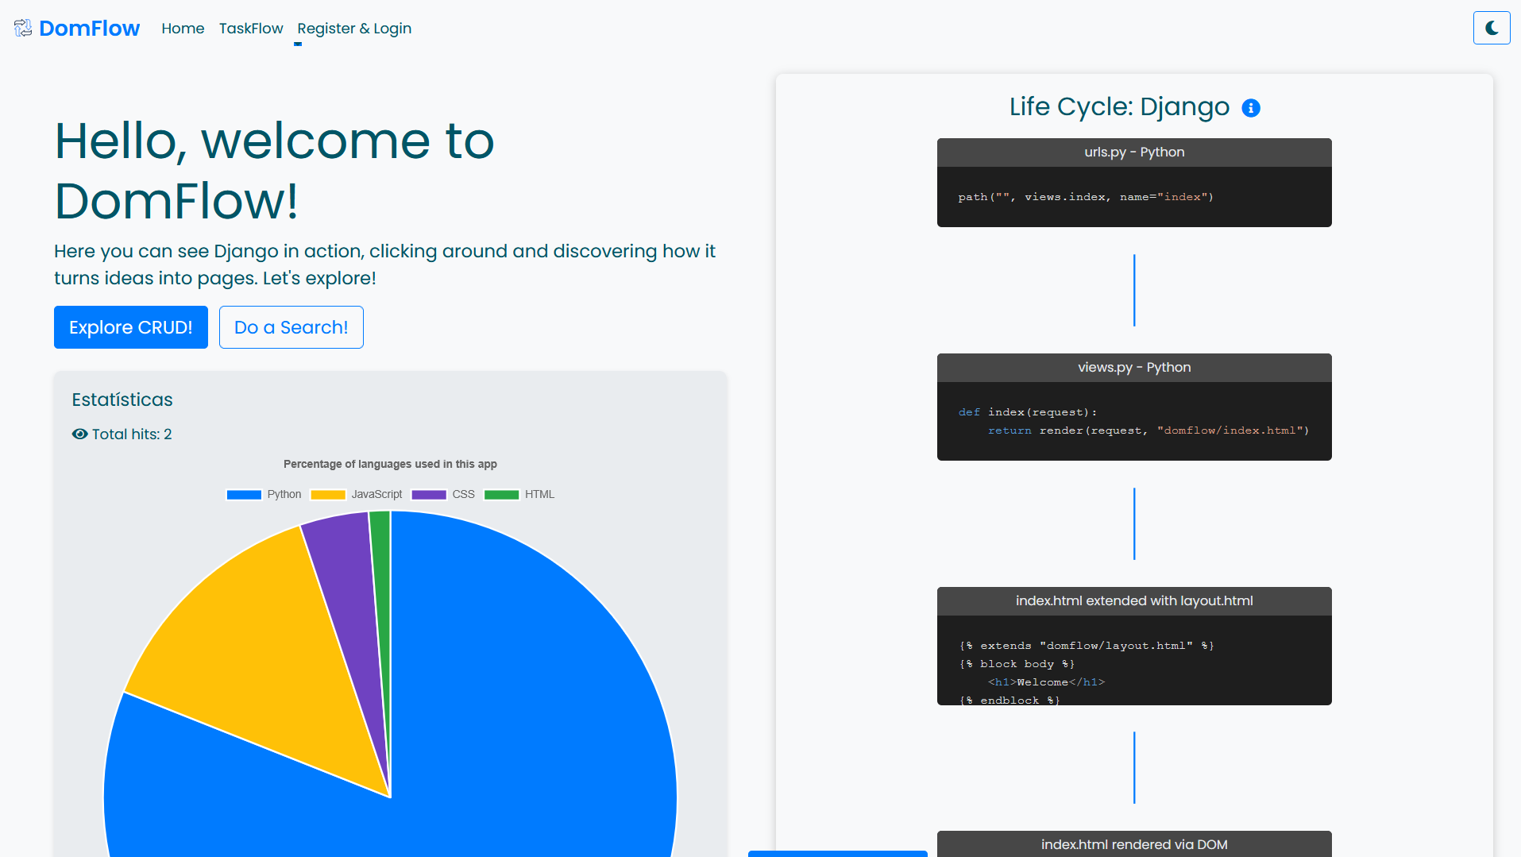This screenshot has height=857, width=1521.
Task: Open TaskFlow navigation item
Action: (251, 29)
